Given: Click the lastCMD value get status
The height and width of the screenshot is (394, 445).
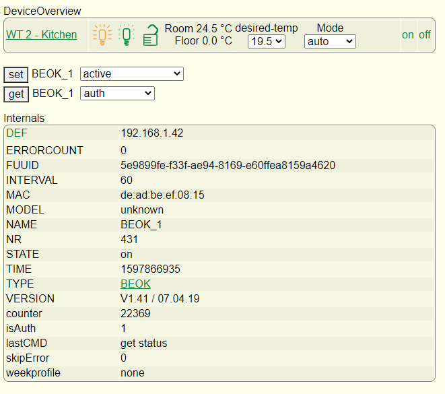Looking at the screenshot, I should [144, 343].
